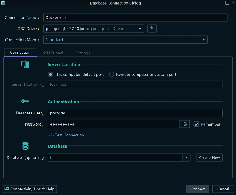Click the plug icon beside Test Connection
The image size is (236, 195).
[51, 135]
